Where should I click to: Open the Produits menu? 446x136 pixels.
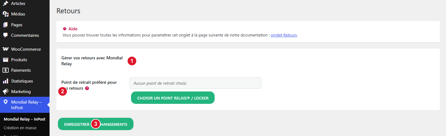pos(25,60)
